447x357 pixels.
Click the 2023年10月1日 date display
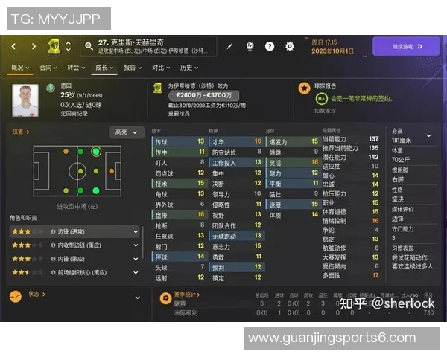(x=332, y=51)
